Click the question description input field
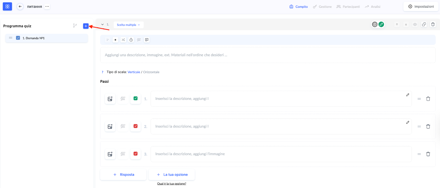 [x=267, y=55]
